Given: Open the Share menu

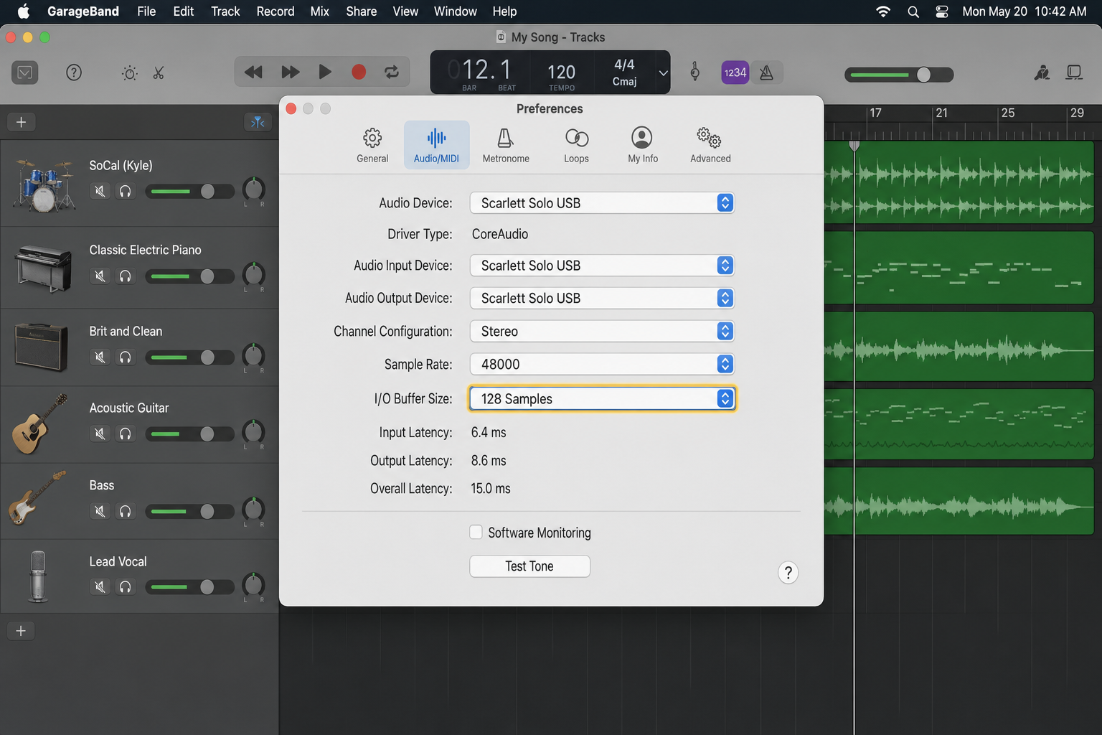Looking at the screenshot, I should [x=361, y=11].
